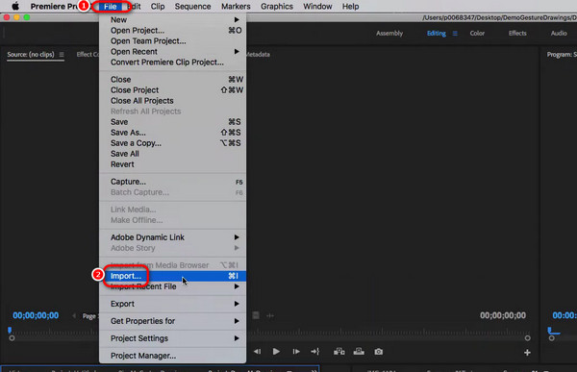This screenshot has width=577, height=372.
Task: Select Close All Projects
Action: pyautogui.click(x=172, y=101)
